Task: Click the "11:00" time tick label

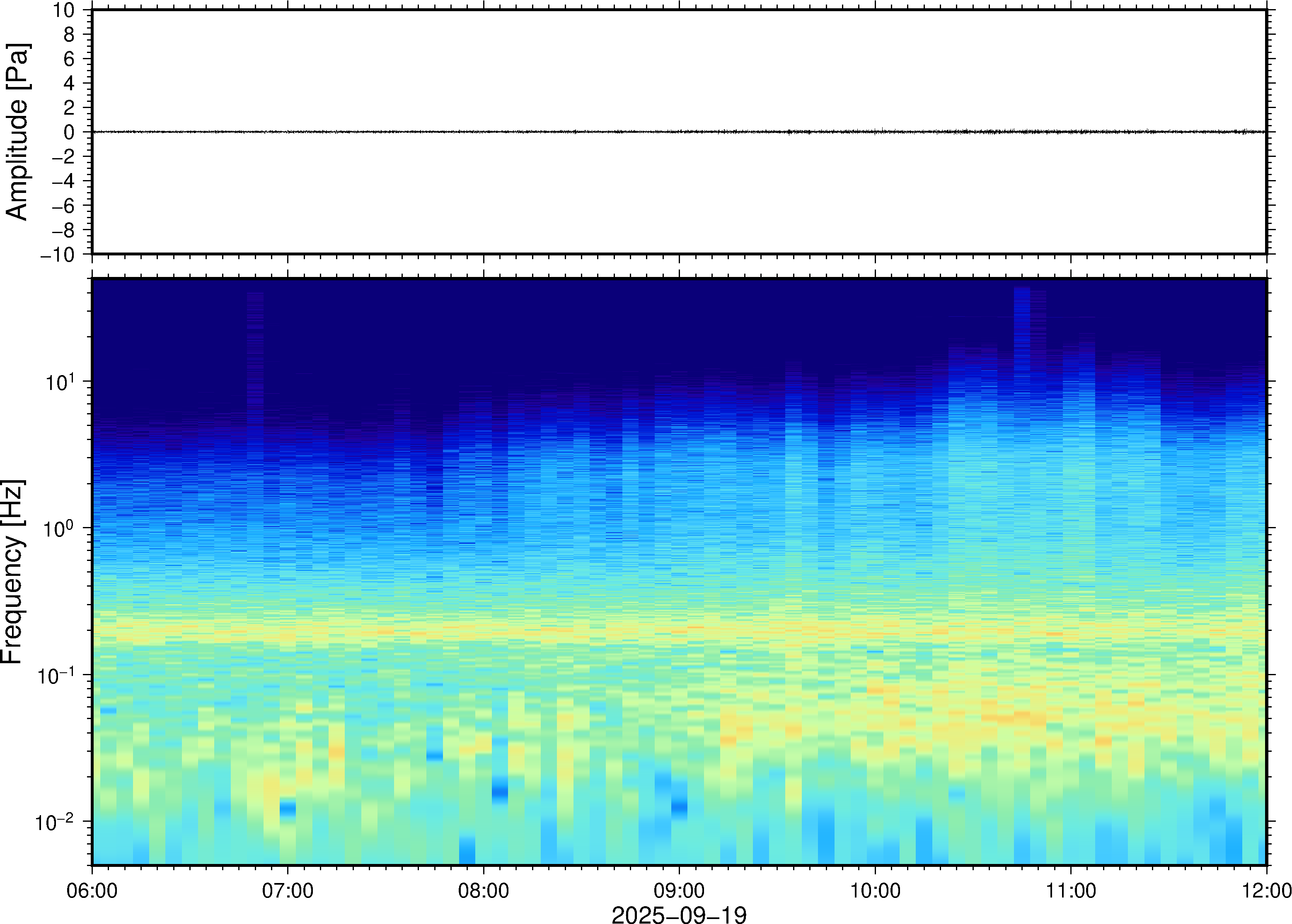Action: point(1071,890)
